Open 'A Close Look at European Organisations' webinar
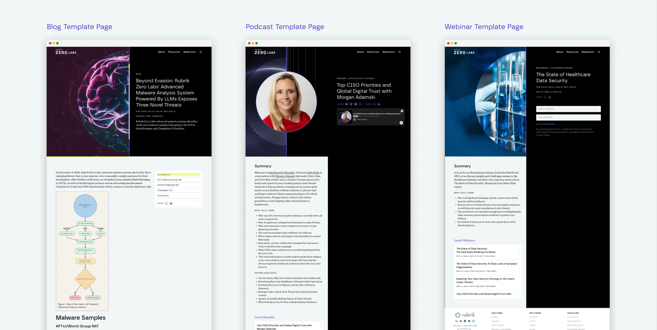657x330 pixels. click(x=487, y=267)
